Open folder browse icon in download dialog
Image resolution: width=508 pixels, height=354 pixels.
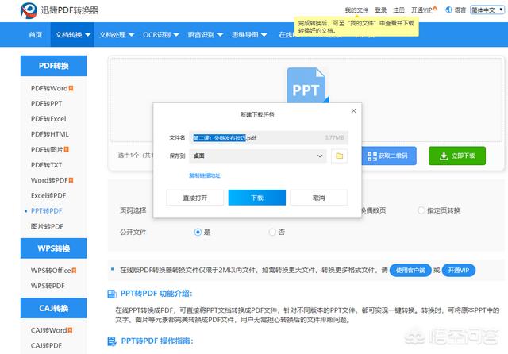coord(339,156)
